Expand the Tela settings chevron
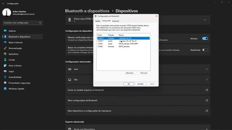The image size is (232, 130). click(x=207, y=79)
